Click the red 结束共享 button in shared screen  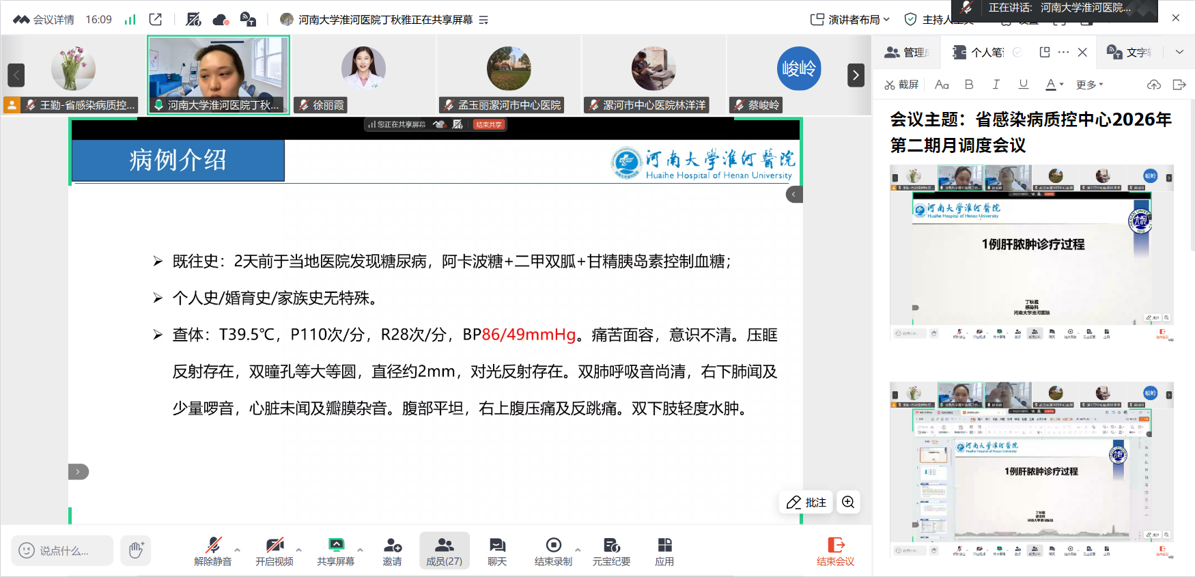click(489, 124)
